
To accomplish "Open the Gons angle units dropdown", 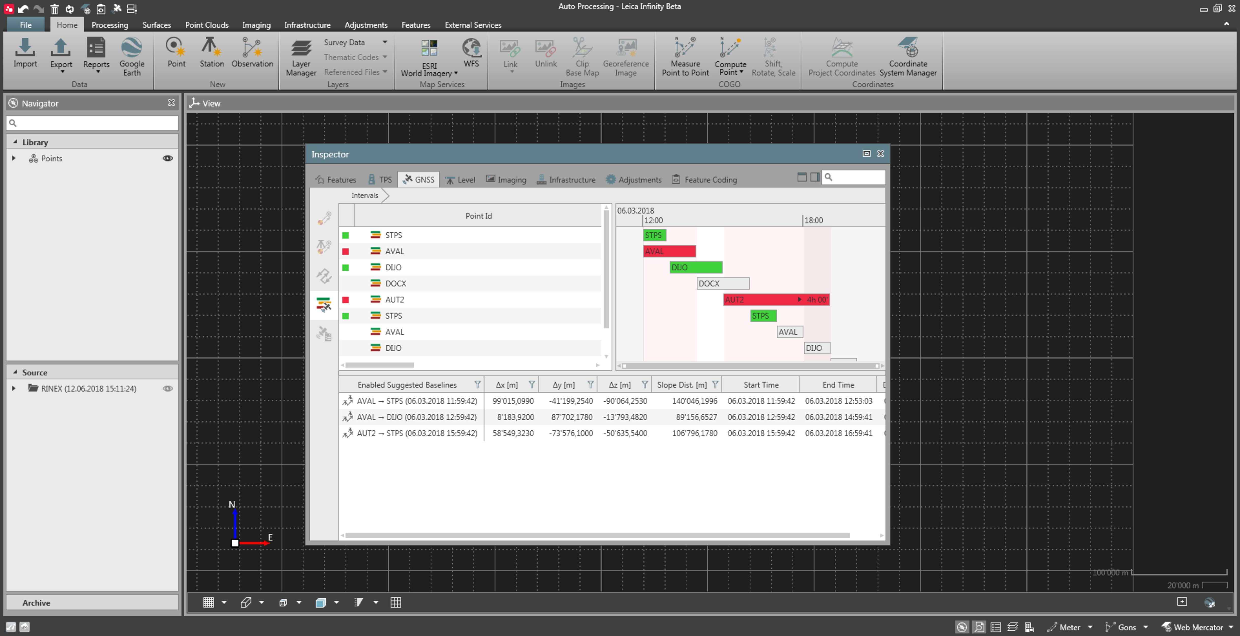I will pyautogui.click(x=1146, y=627).
